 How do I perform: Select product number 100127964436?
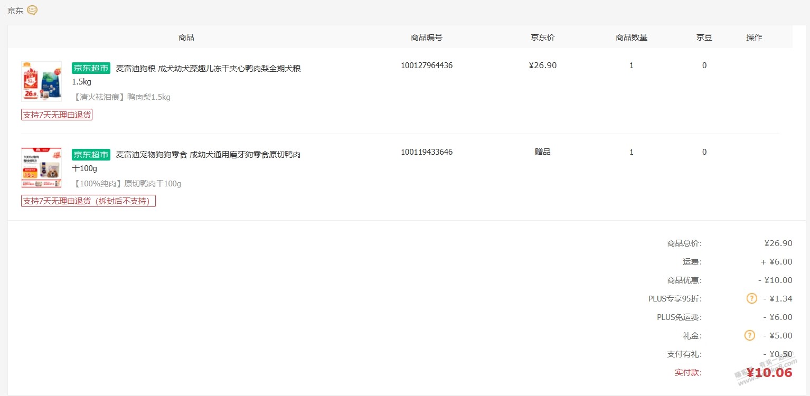coord(427,65)
